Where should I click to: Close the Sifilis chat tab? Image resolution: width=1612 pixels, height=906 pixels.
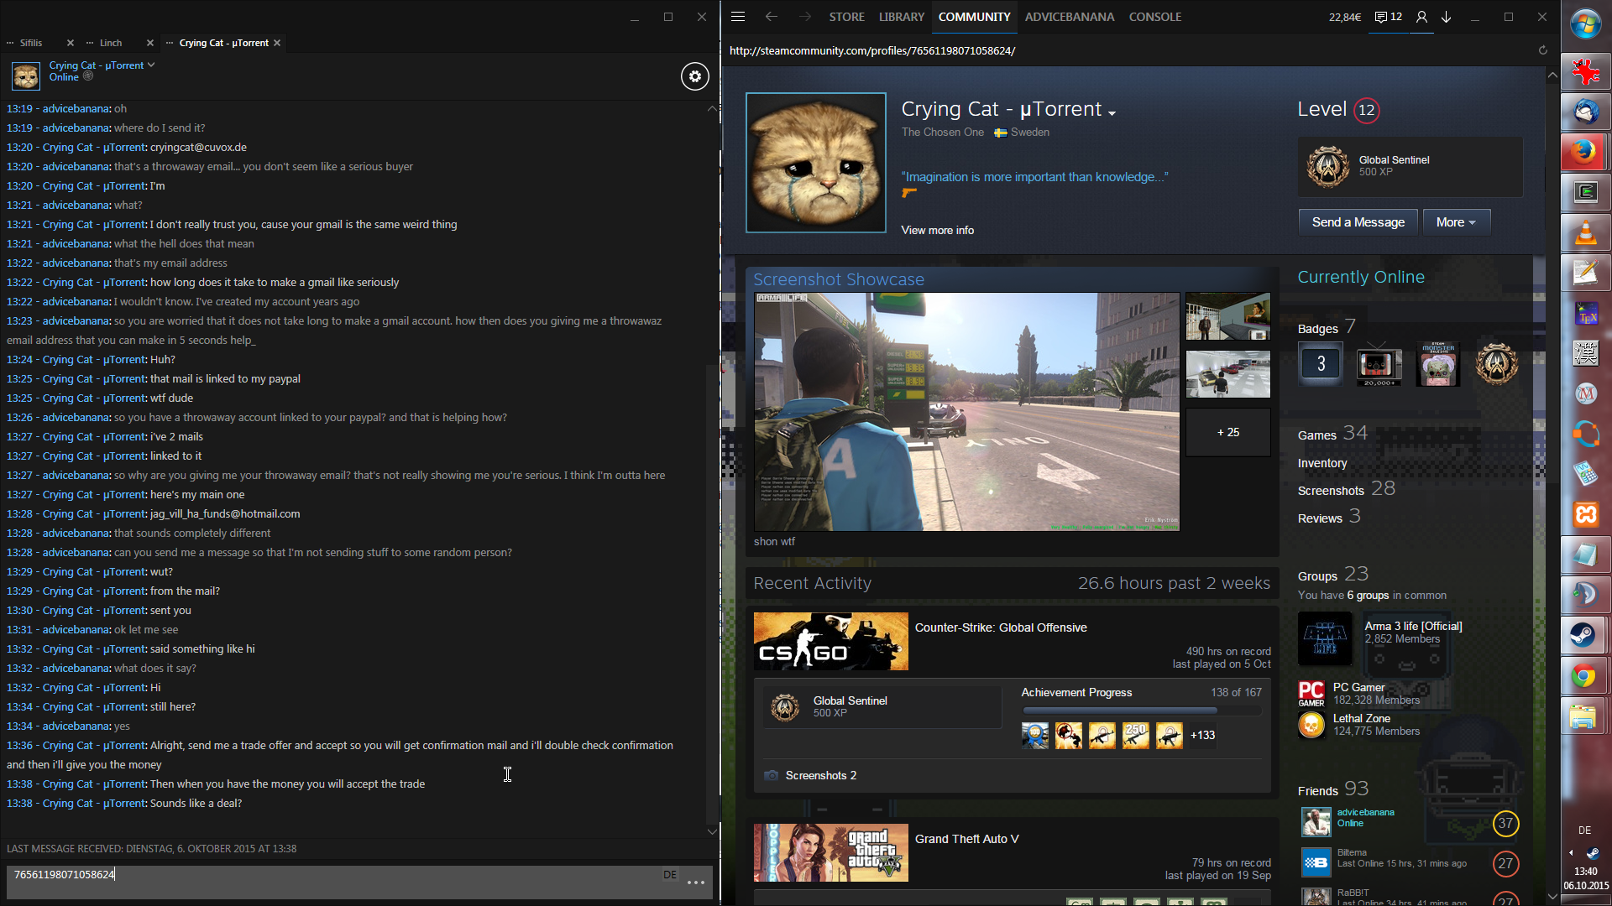coord(71,43)
